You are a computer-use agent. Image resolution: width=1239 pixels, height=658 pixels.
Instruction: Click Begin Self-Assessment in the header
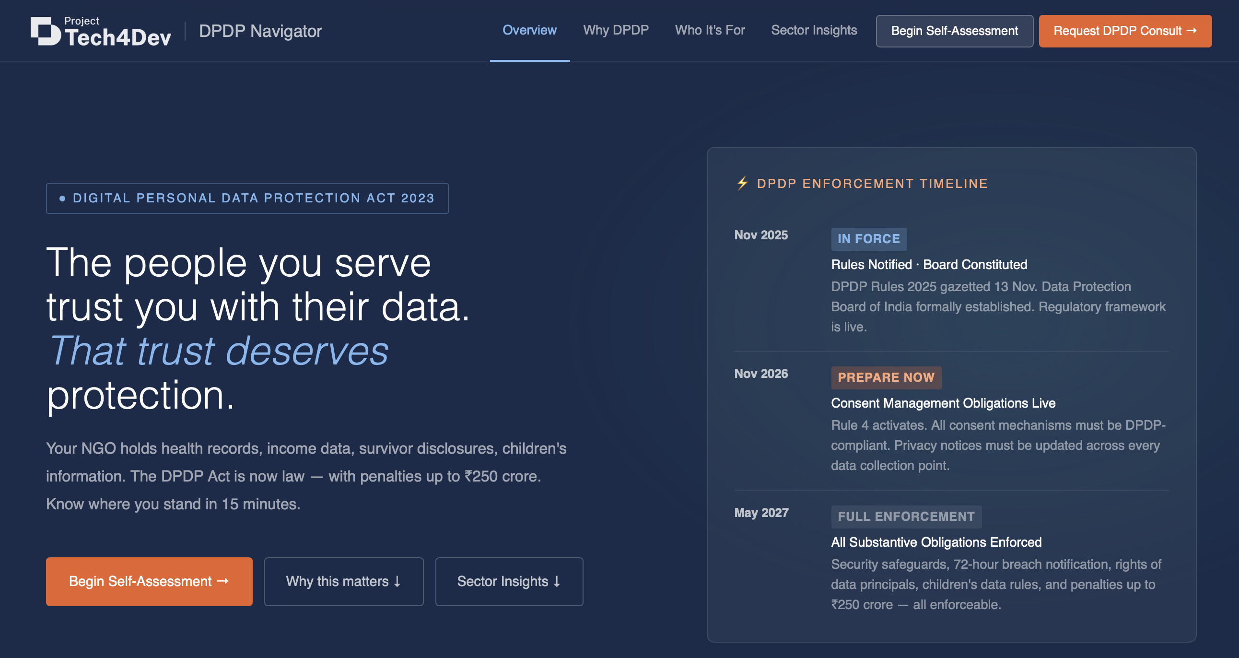click(954, 31)
